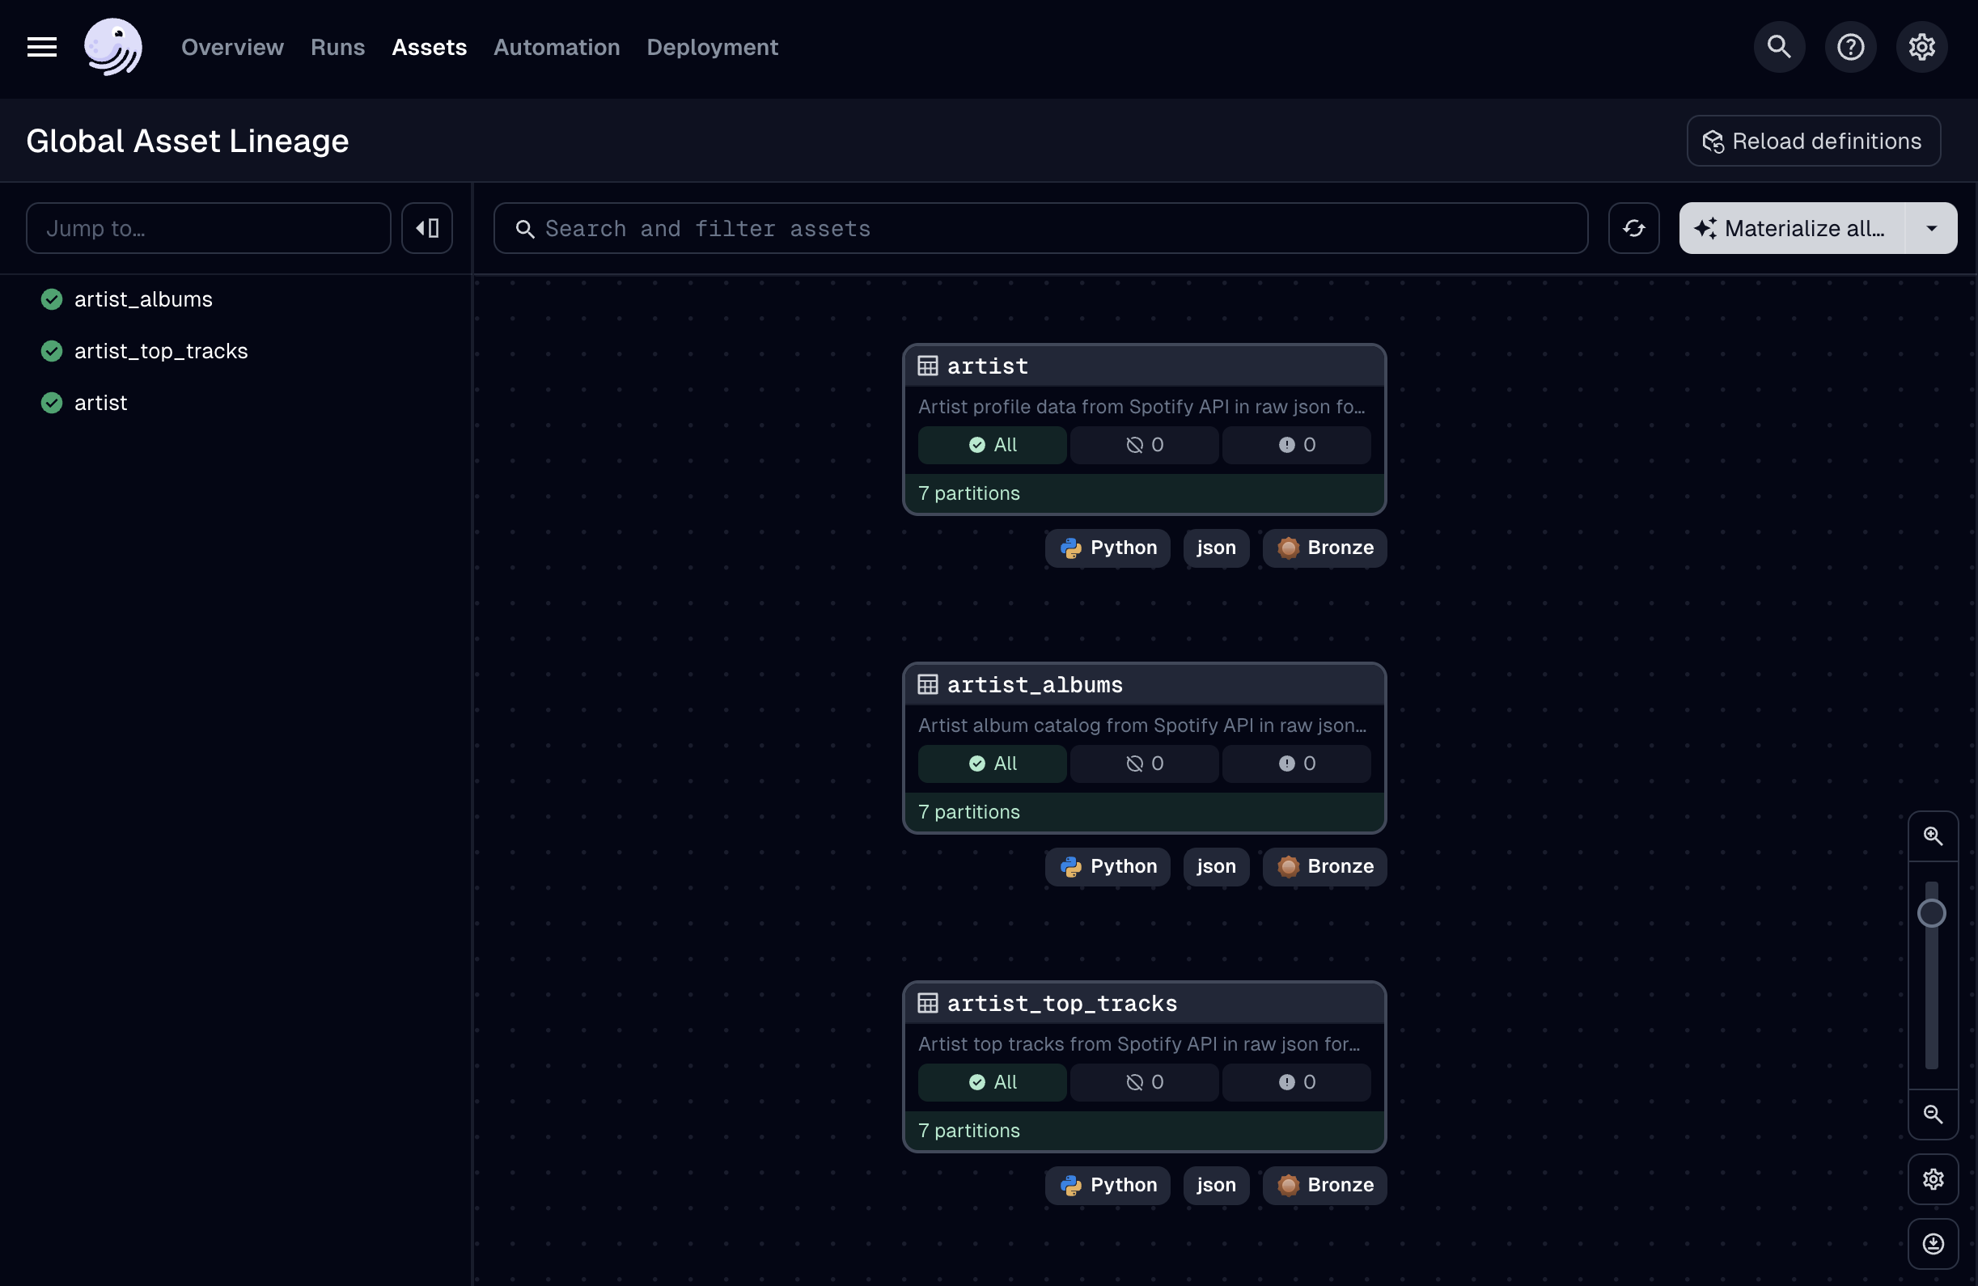Image resolution: width=1978 pixels, height=1286 pixels.
Task: Click 7 partitions on artist_albums node
Action: coord(969,813)
